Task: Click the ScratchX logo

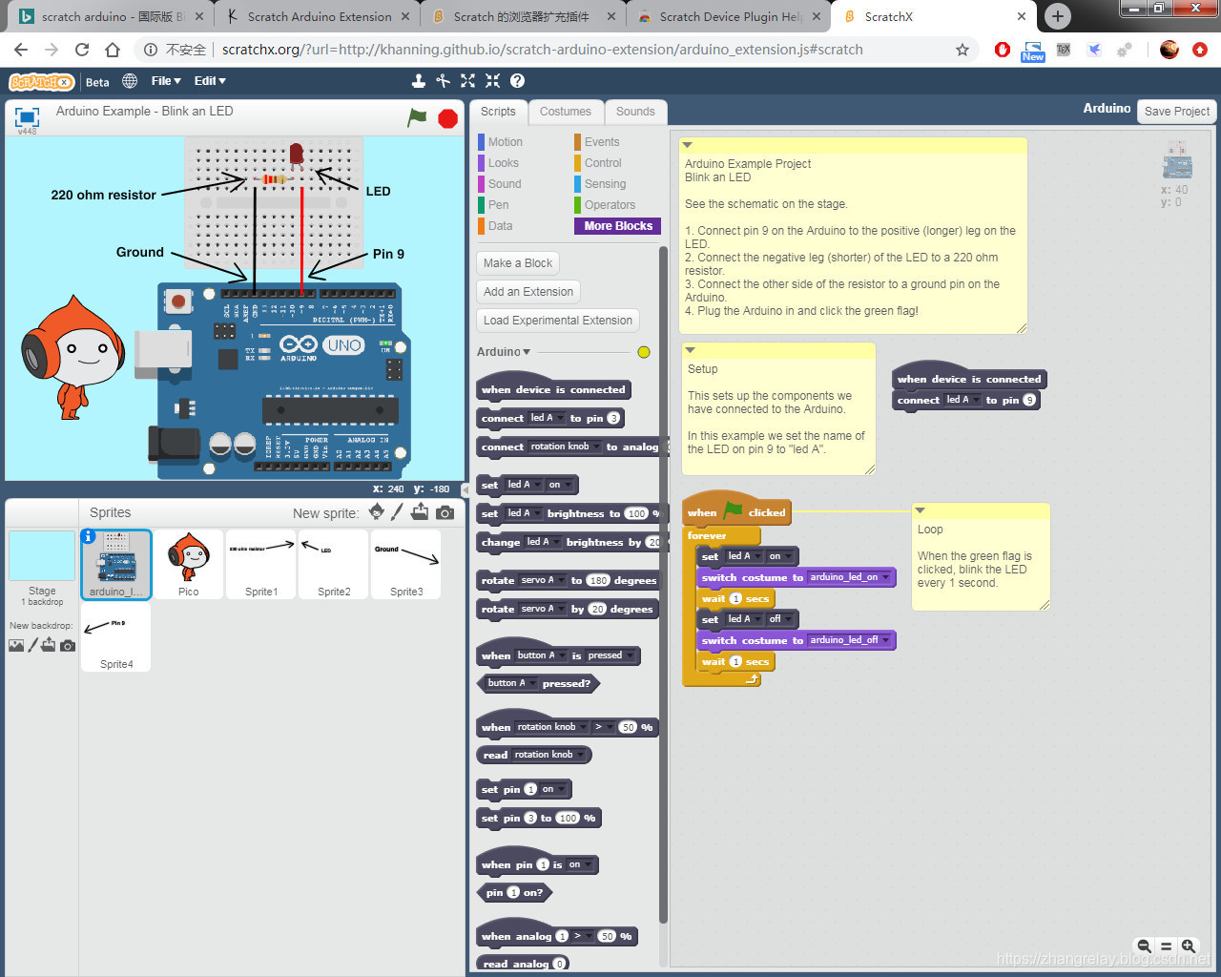Action: 41,82
